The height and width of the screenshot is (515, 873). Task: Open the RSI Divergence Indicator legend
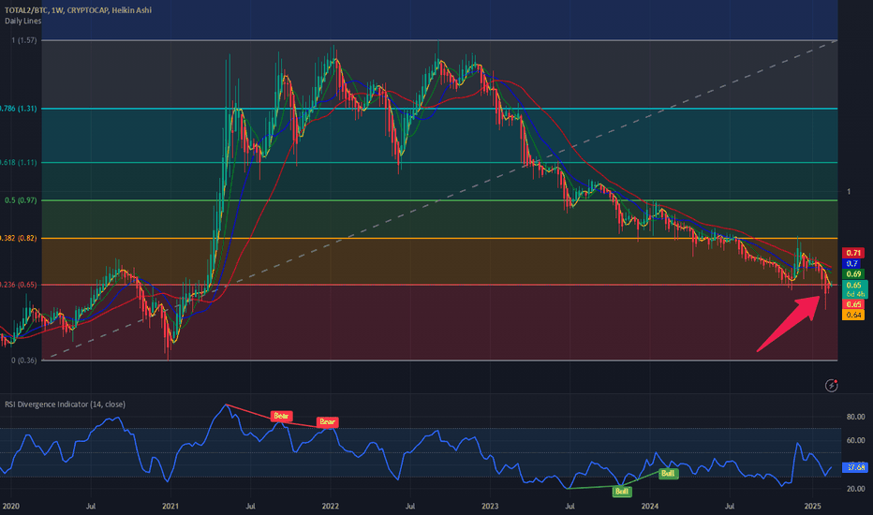click(x=66, y=405)
